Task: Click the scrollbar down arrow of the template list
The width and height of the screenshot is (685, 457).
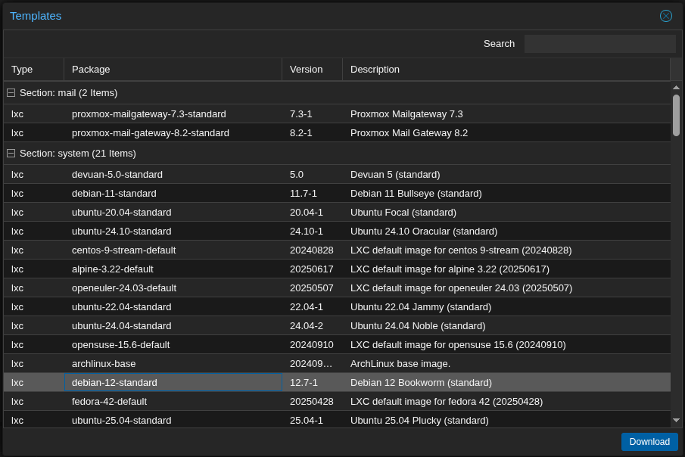Action: pos(676,420)
